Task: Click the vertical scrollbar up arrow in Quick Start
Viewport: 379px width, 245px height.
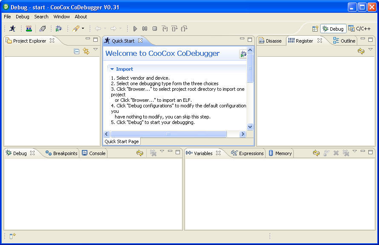Action: tap(250, 50)
